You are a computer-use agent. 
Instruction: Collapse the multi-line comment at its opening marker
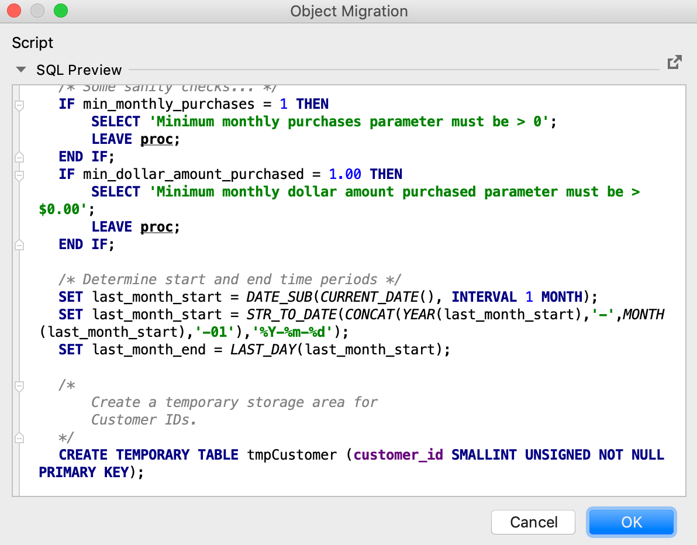tap(19, 385)
